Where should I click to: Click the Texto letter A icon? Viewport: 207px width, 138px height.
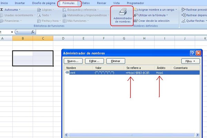point(39,15)
